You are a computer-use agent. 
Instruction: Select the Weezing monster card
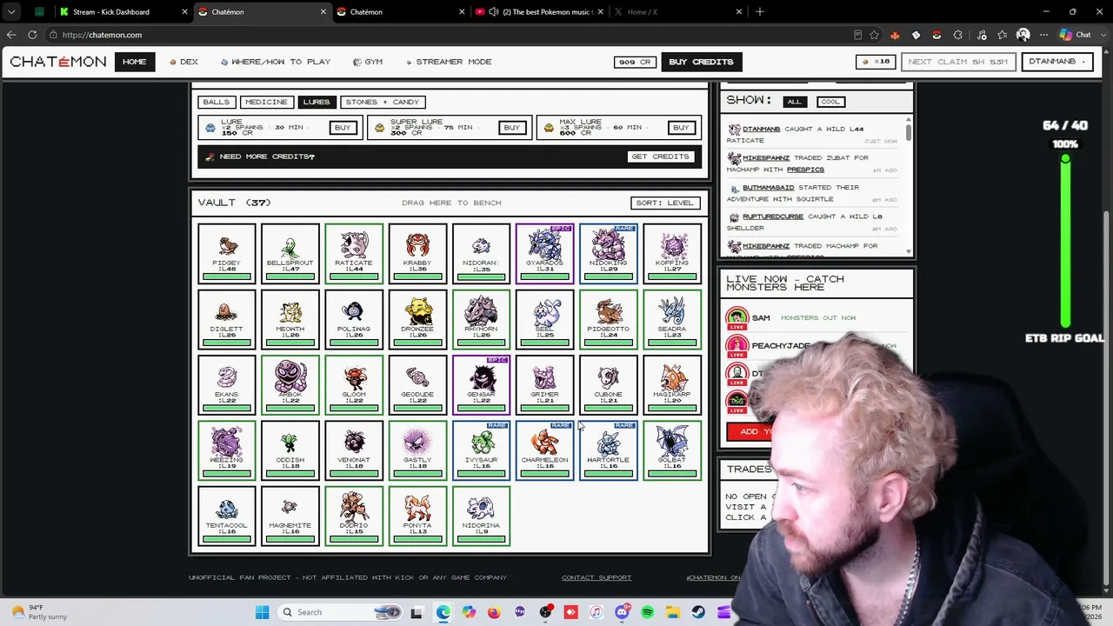(226, 450)
